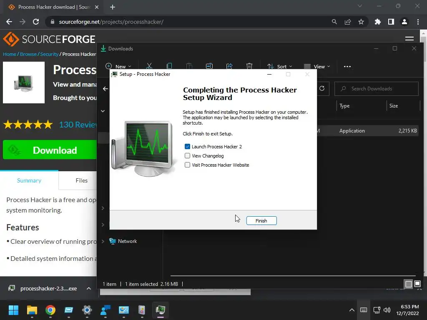
Task: Click the Home breadcrumb link
Action: click(x=10, y=54)
